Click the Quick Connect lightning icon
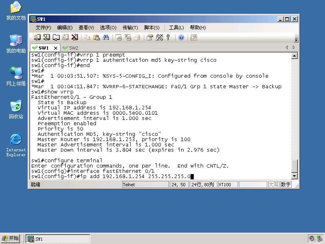 click(46, 37)
